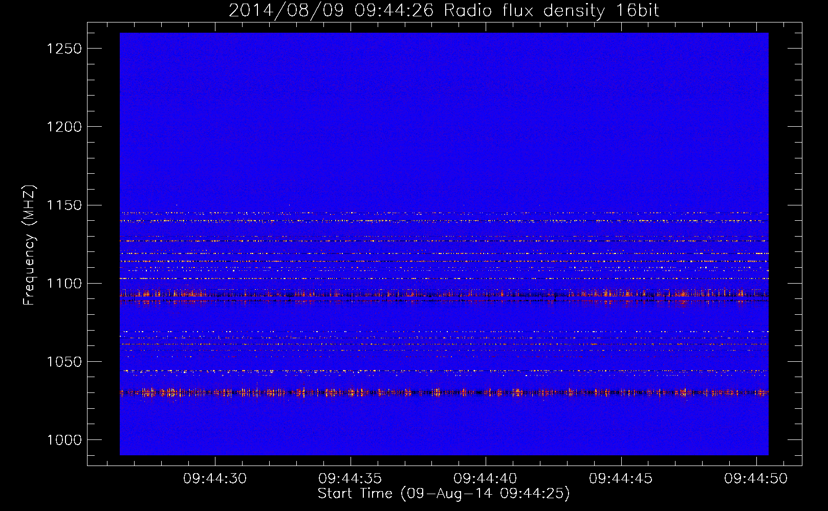The height and width of the screenshot is (511, 828).
Task: Click the 1250 frequency tick label
Action: pos(64,49)
